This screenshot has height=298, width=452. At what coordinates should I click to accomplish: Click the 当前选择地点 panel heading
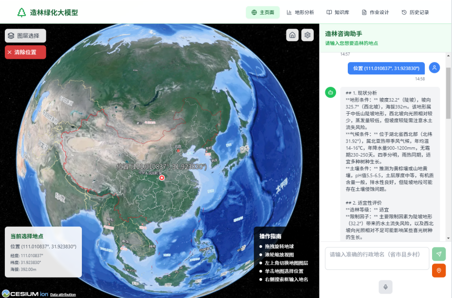click(27, 236)
